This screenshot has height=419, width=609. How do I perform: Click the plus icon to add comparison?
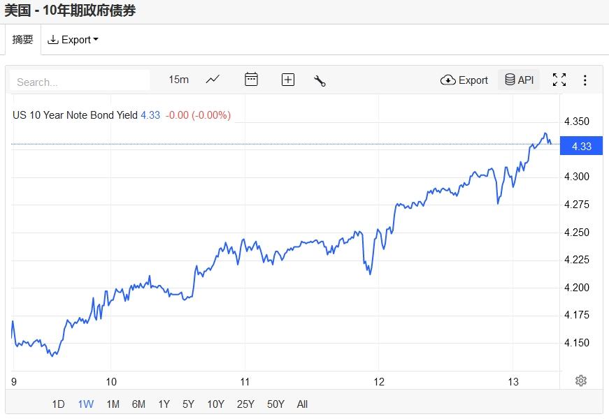coord(287,80)
